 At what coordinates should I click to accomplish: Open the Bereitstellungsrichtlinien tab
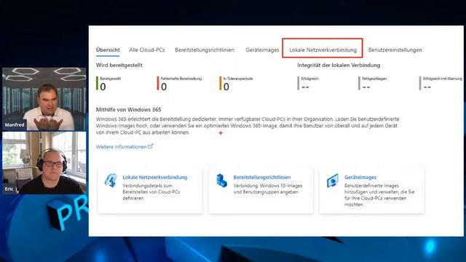pos(205,50)
